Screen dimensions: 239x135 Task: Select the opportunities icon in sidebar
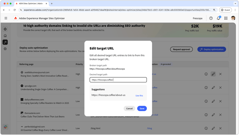pyautogui.click(x=5, y=42)
